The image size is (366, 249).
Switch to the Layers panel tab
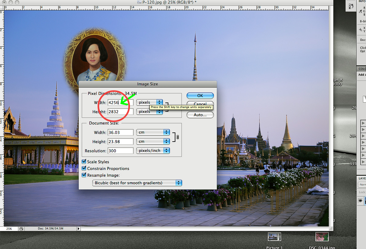362,178
